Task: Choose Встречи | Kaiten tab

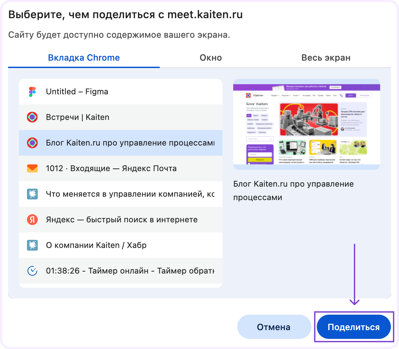Action: tap(121, 117)
